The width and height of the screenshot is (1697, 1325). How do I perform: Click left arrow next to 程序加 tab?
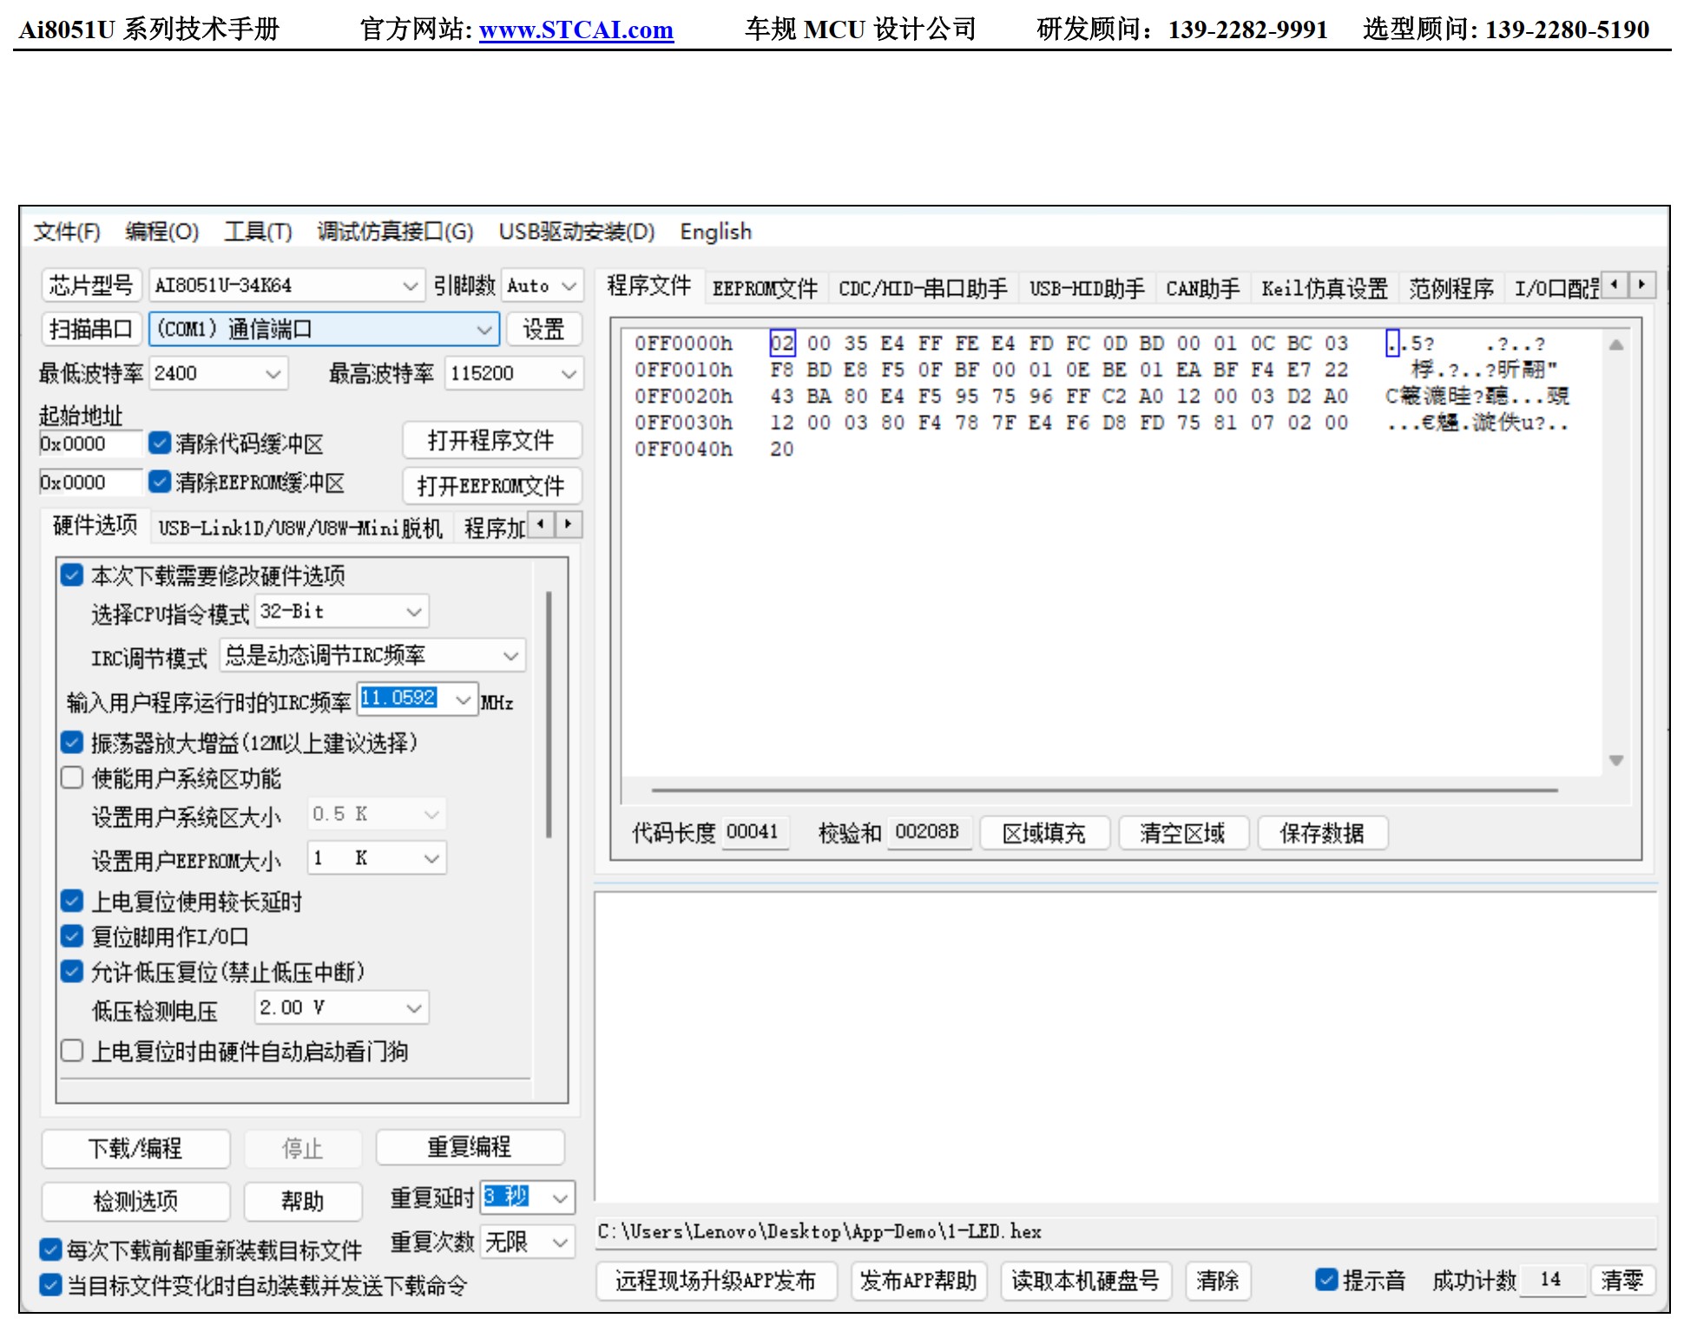(x=542, y=524)
